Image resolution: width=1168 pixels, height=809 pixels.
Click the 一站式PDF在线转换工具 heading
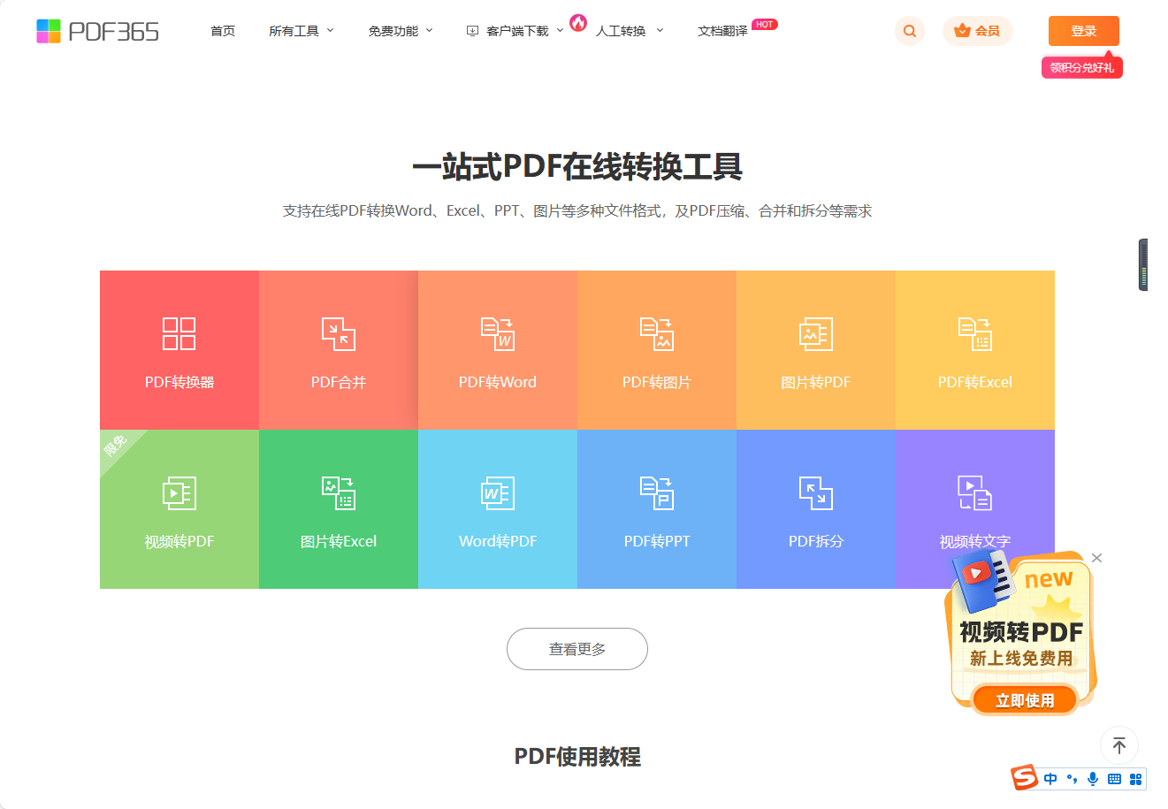point(577,166)
